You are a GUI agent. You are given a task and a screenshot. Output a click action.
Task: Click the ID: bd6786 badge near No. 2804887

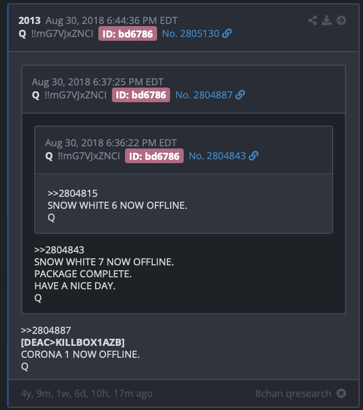click(x=141, y=95)
